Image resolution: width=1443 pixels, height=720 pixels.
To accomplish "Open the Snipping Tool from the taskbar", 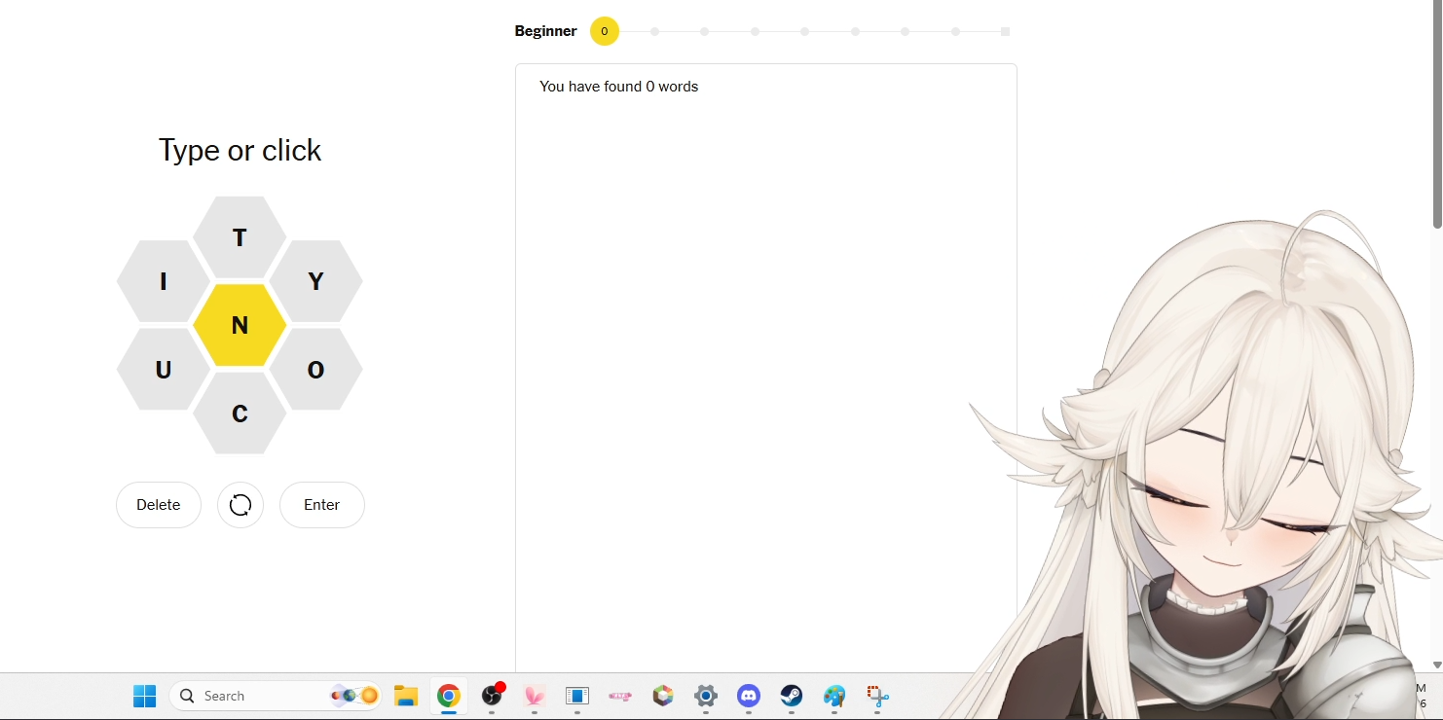I will (877, 696).
